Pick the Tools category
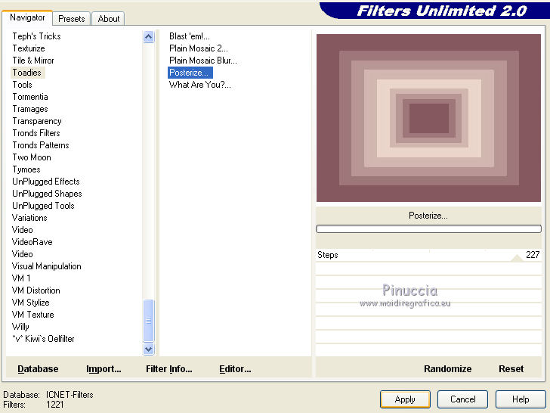 point(23,85)
